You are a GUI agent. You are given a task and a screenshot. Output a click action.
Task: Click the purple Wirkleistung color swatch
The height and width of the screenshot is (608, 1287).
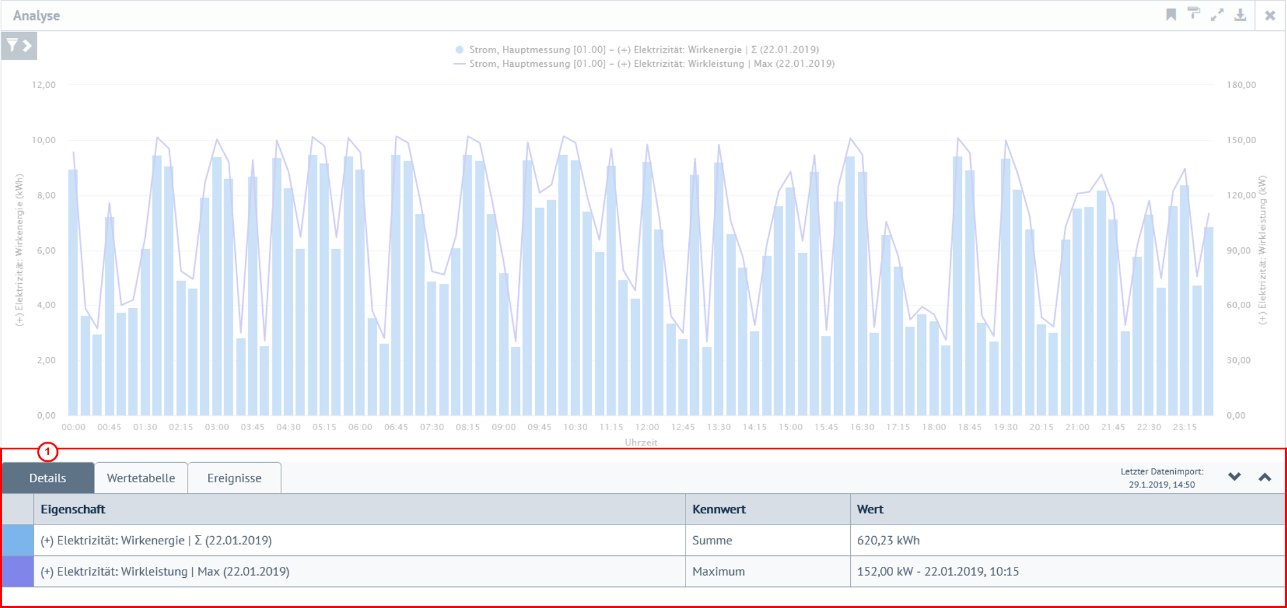pos(17,571)
